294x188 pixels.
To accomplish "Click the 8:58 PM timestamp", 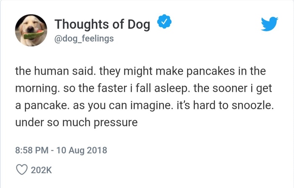I will 31,150.
